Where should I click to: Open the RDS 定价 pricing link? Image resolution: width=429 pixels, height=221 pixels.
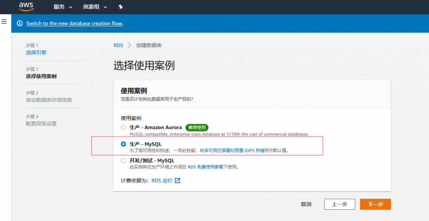click(x=162, y=180)
